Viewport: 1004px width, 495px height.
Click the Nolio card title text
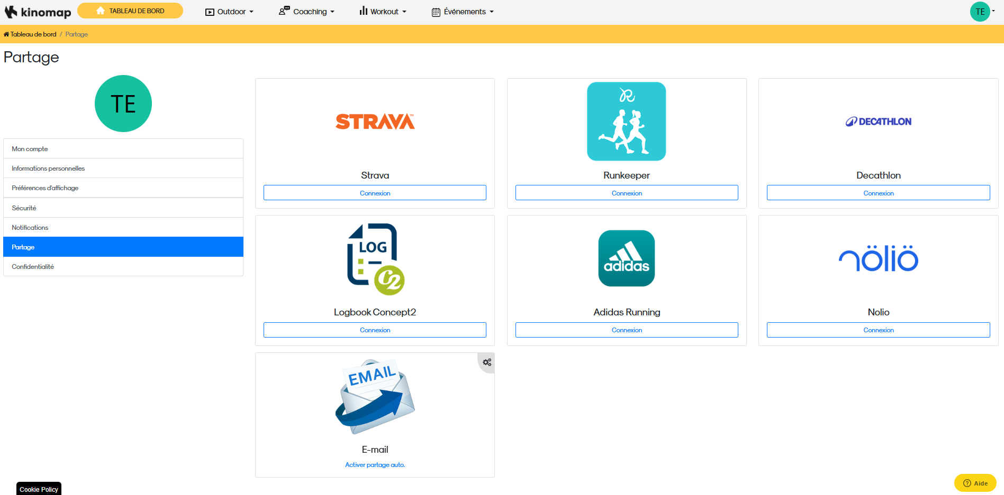879,312
